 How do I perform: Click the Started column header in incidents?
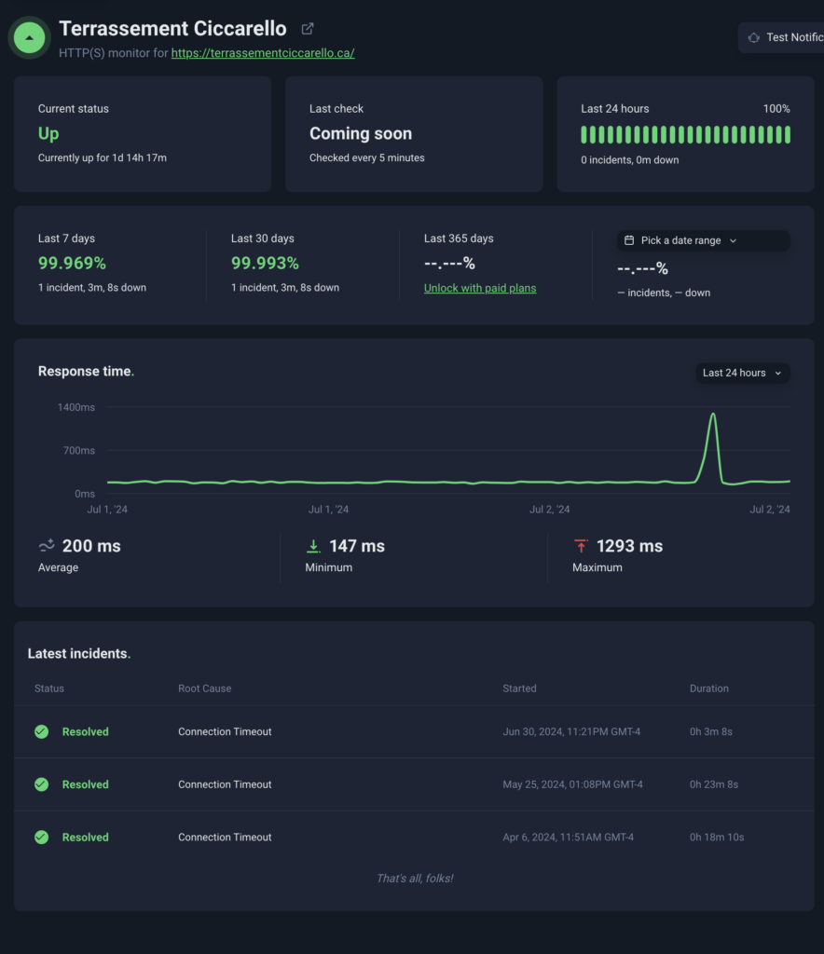click(x=519, y=688)
